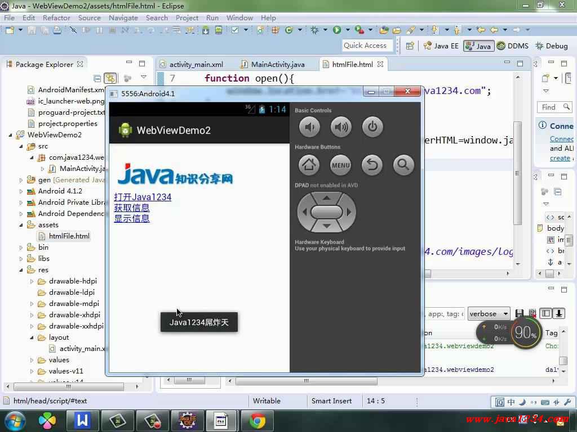Click the Connect link in the side panel
The height and width of the screenshot is (432, 577).
[x=562, y=139]
